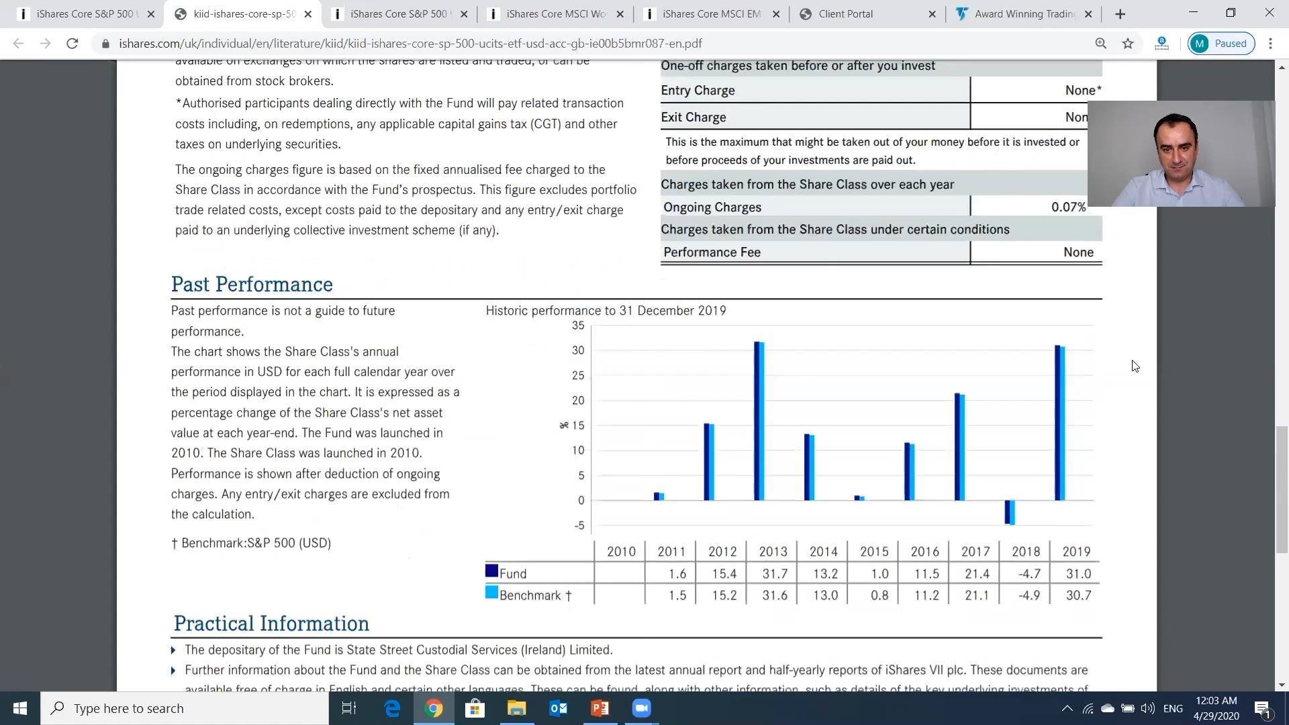Bookmark this page with the star icon
Viewport: 1289px width, 725px height.
coord(1128,44)
